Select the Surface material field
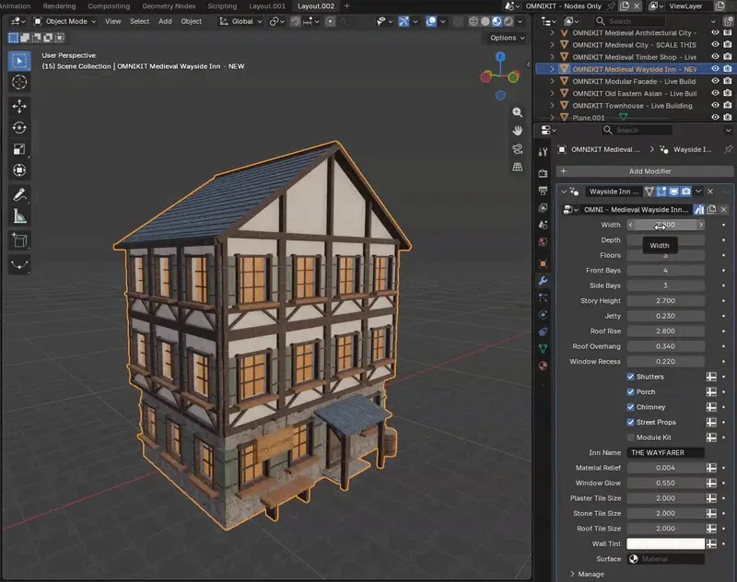 (x=665, y=559)
